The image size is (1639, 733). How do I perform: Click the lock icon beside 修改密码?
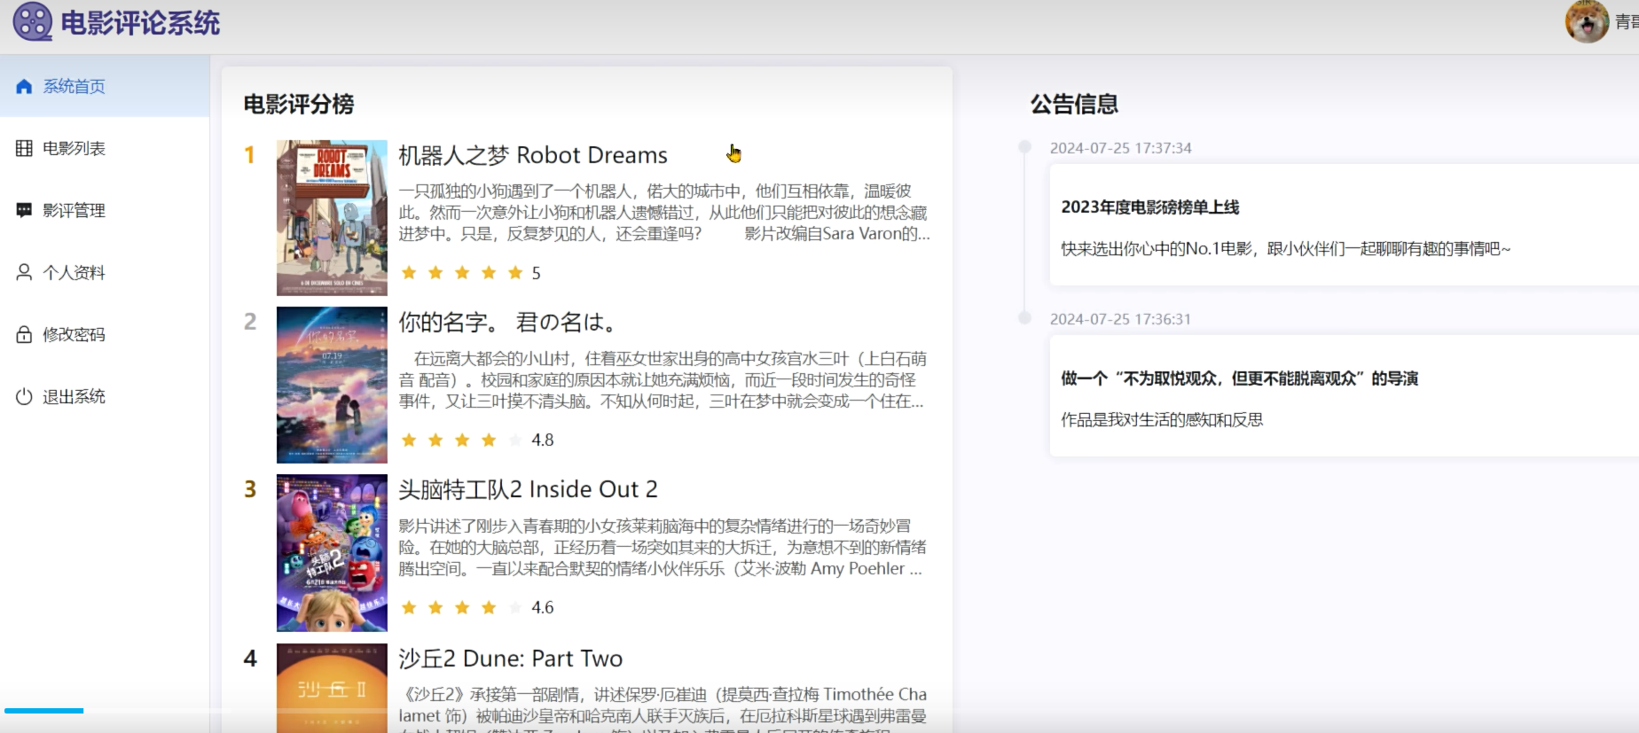(x=24, y=334)
